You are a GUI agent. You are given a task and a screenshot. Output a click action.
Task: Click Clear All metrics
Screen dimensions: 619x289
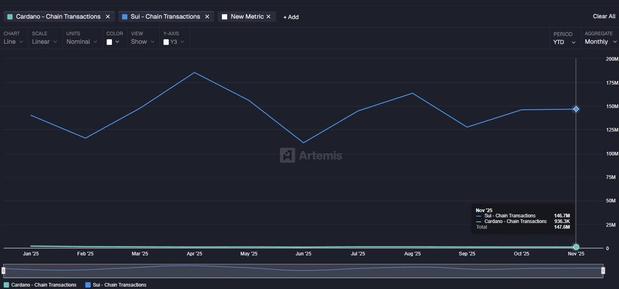604,16
